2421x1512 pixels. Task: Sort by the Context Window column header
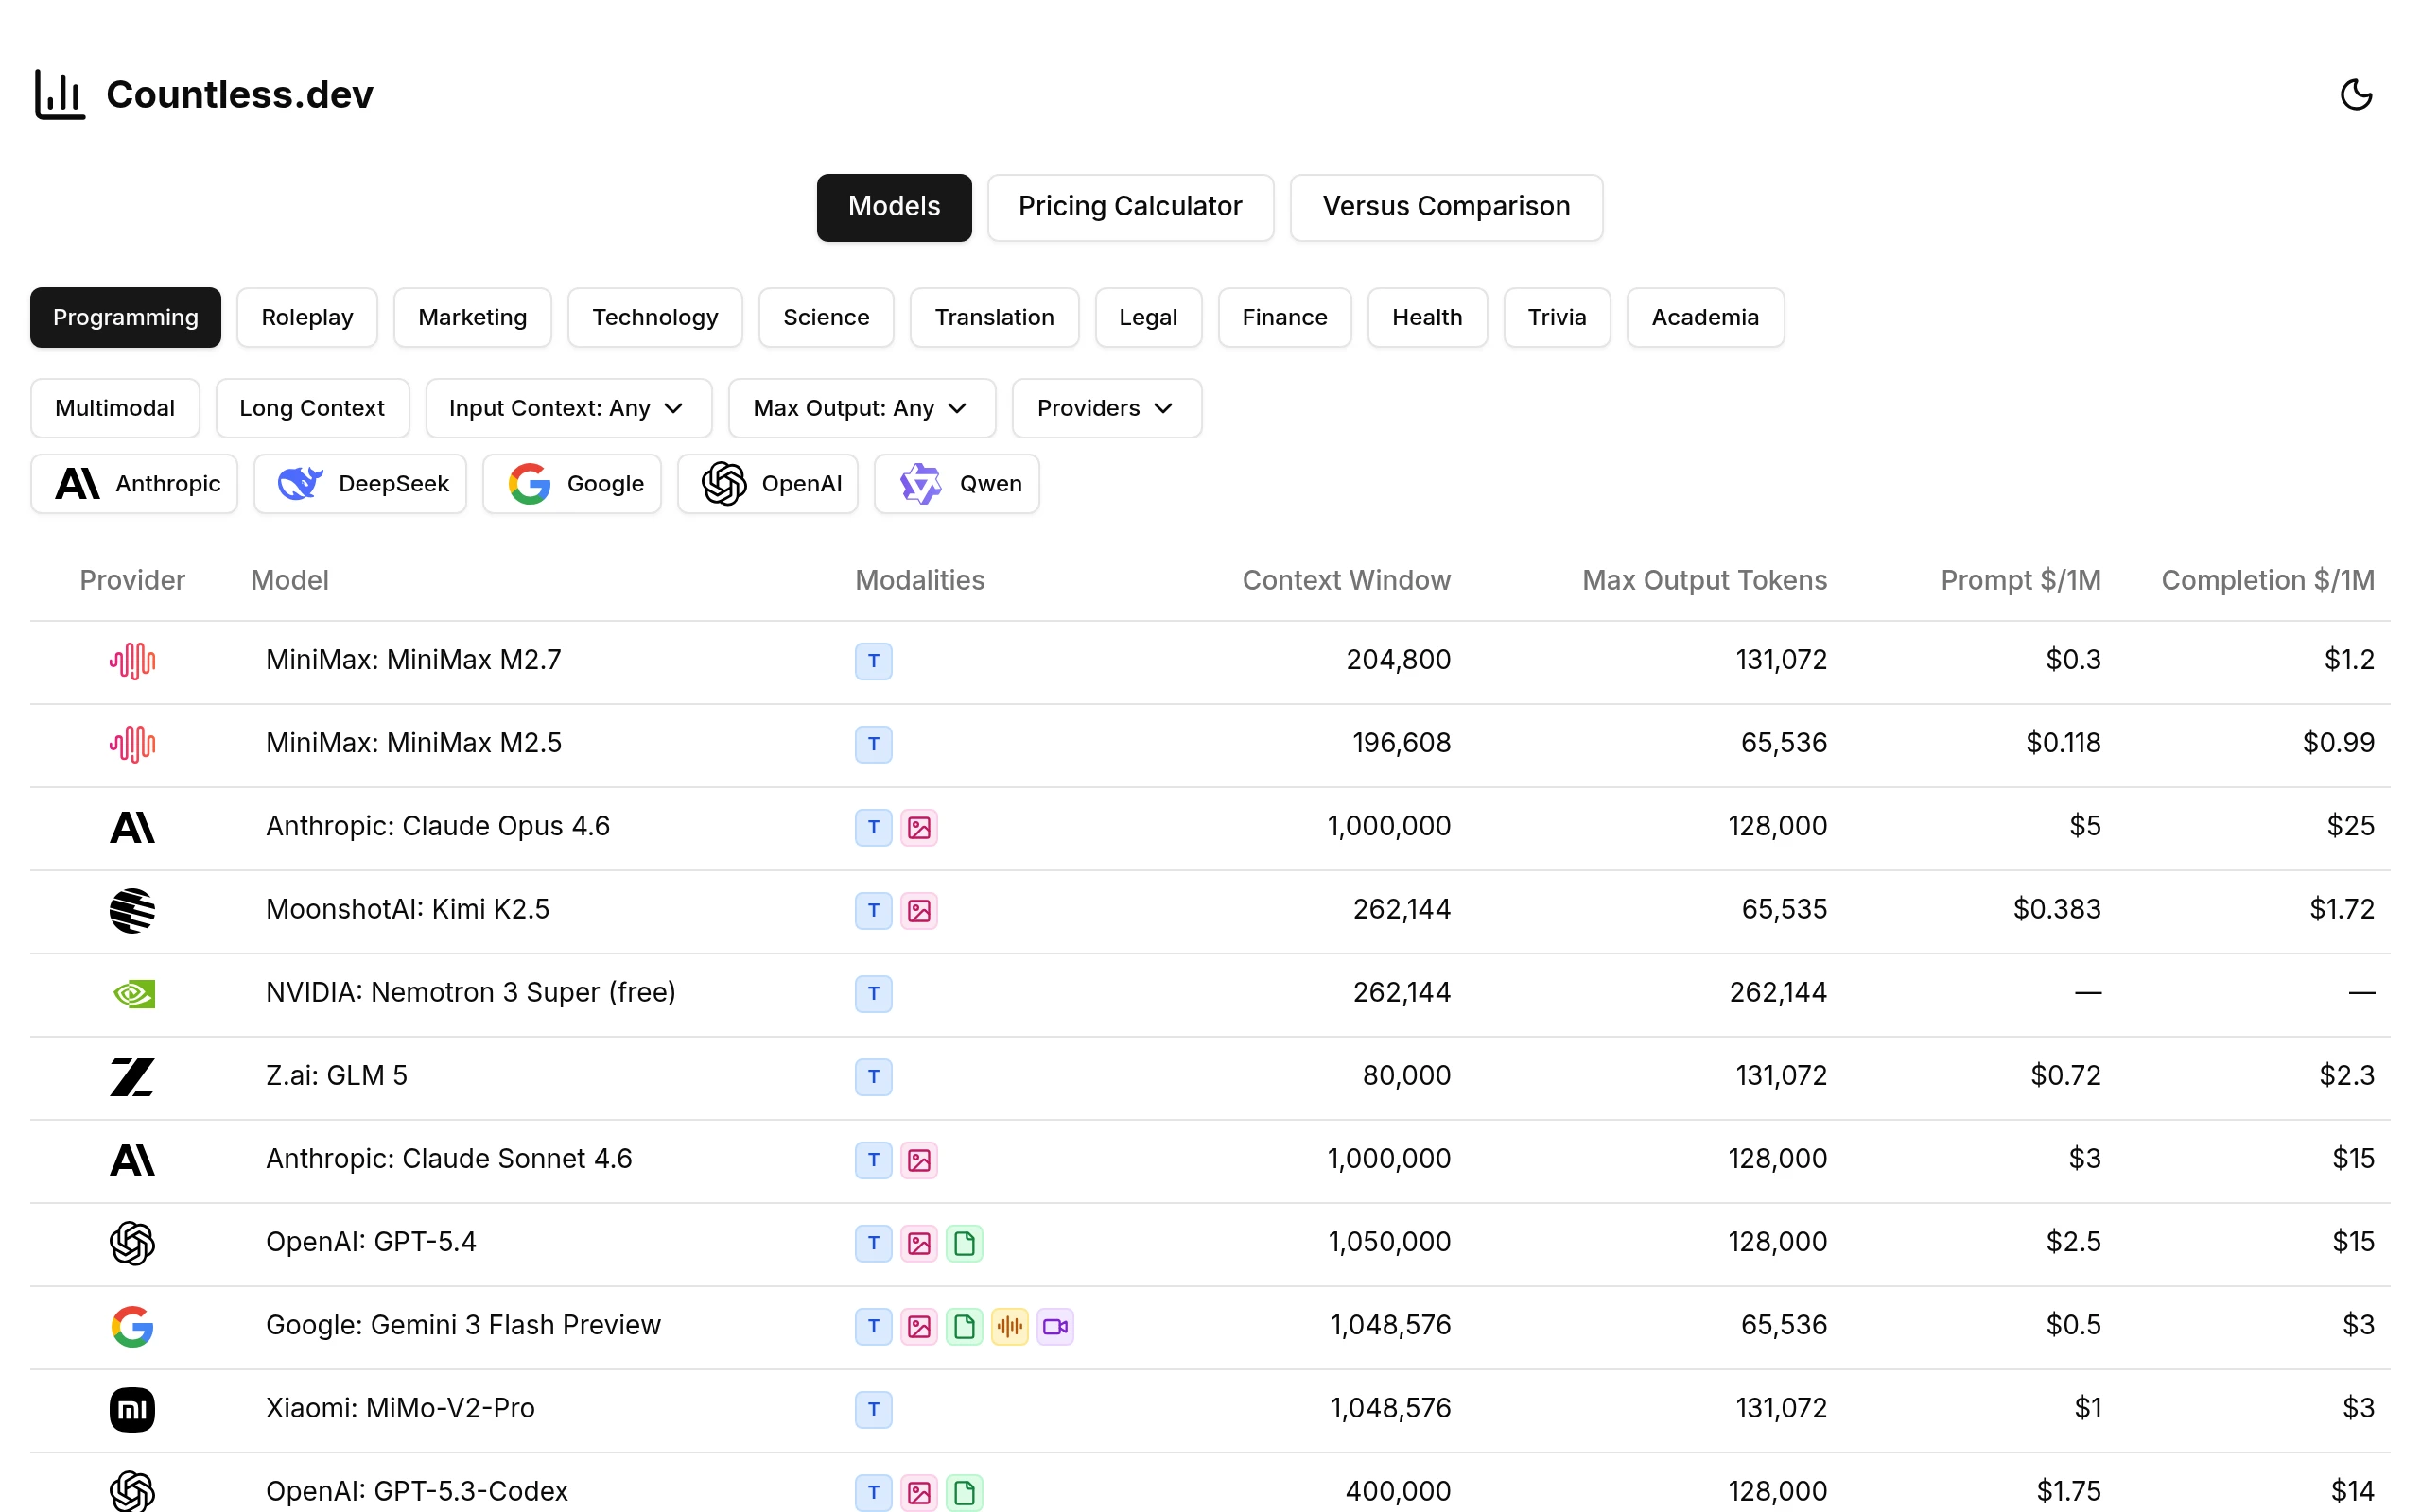(x=1347, y=580)
